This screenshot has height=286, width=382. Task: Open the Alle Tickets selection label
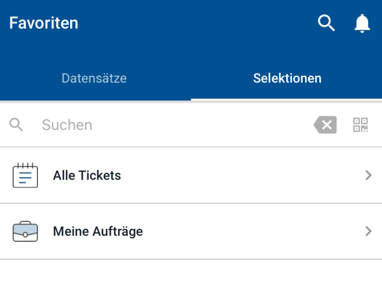tap(87, 175)
